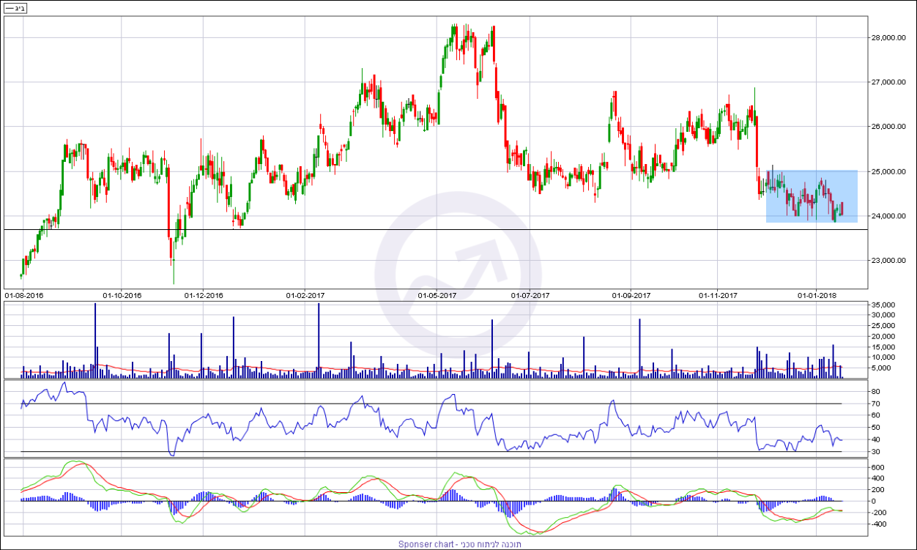Click the 01-07-2017 date label

(x=530, y=295)
